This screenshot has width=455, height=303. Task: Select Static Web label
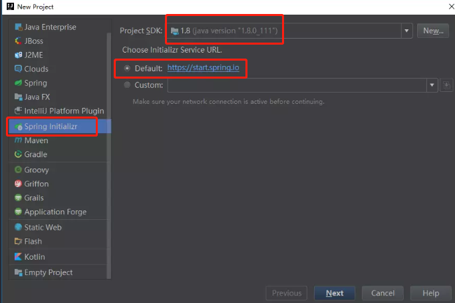coord(43,227)
